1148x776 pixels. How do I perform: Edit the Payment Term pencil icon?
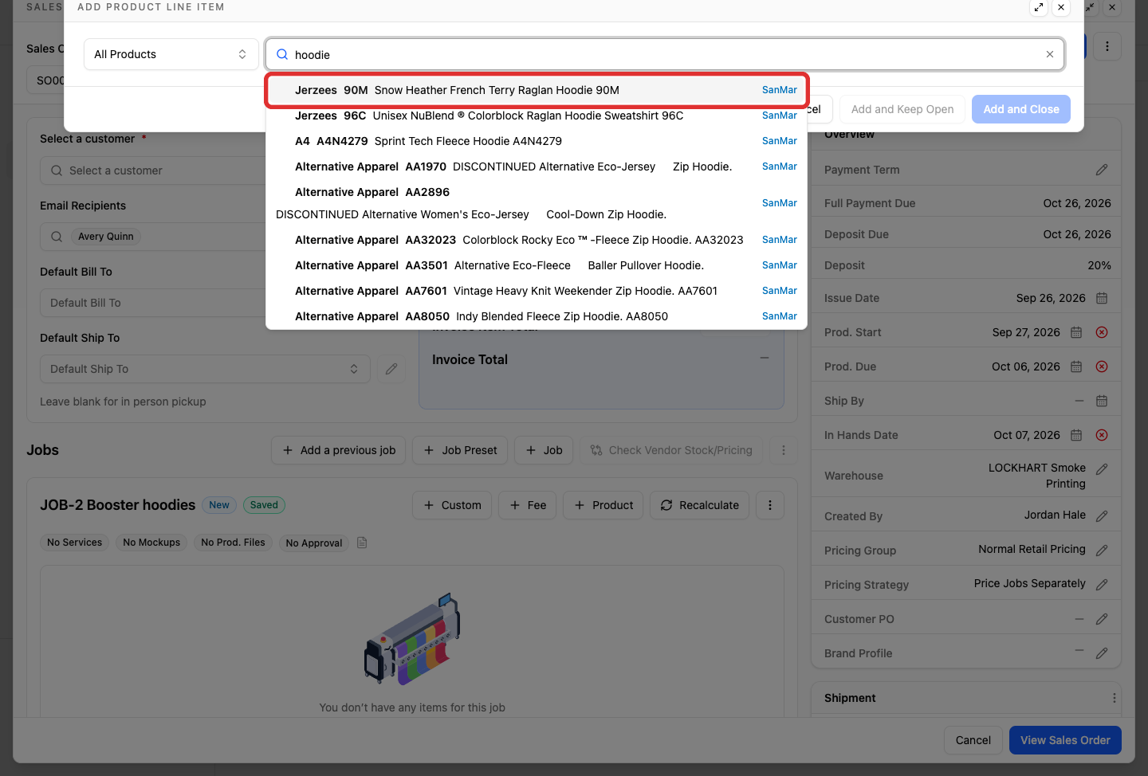tap(1102, 170)
